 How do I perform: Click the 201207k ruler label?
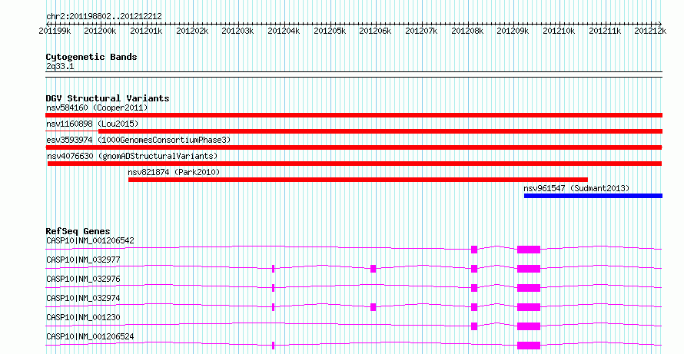(x=422, y=31)
